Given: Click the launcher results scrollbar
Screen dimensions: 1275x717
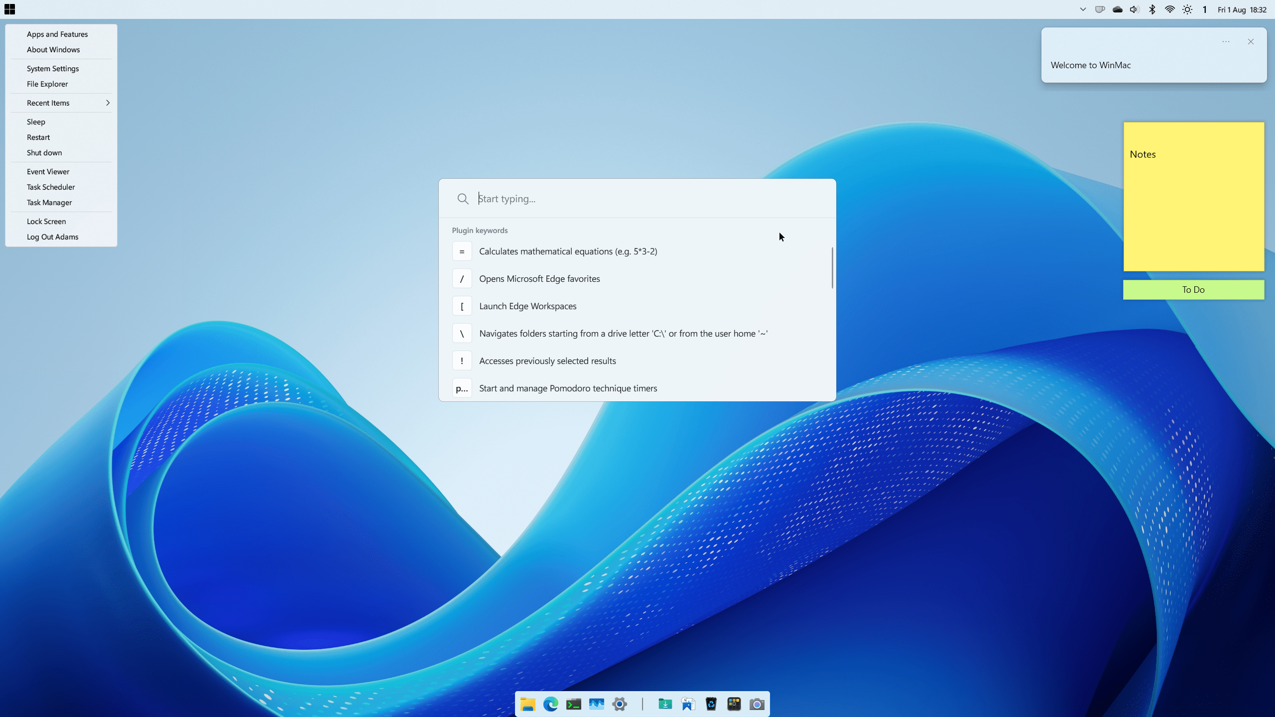Looking at the screenshot, I should (x=832, y=267).
